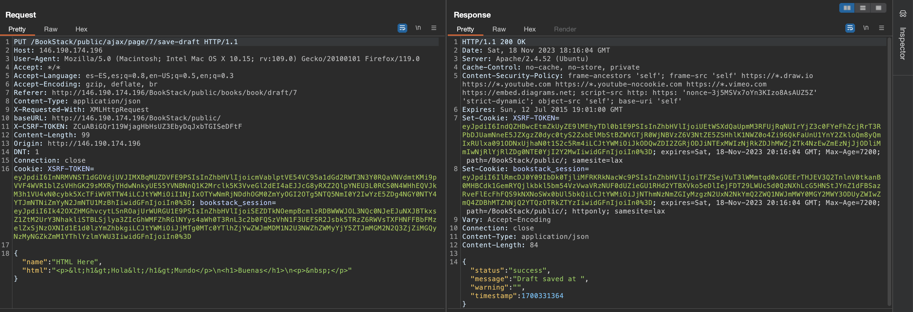Expand the Inspector side panel

click(x=903, y=43)
